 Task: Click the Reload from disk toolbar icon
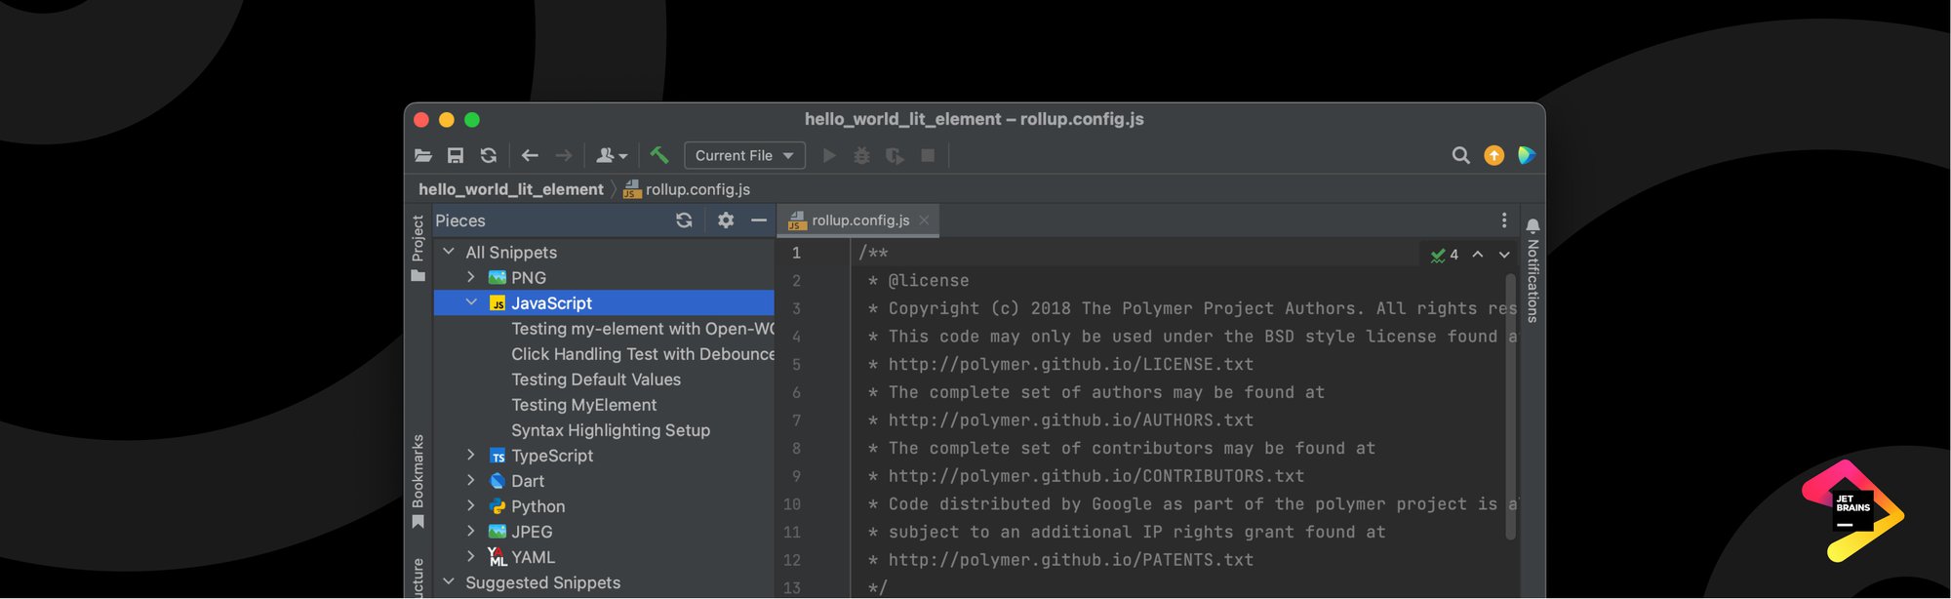489,155
